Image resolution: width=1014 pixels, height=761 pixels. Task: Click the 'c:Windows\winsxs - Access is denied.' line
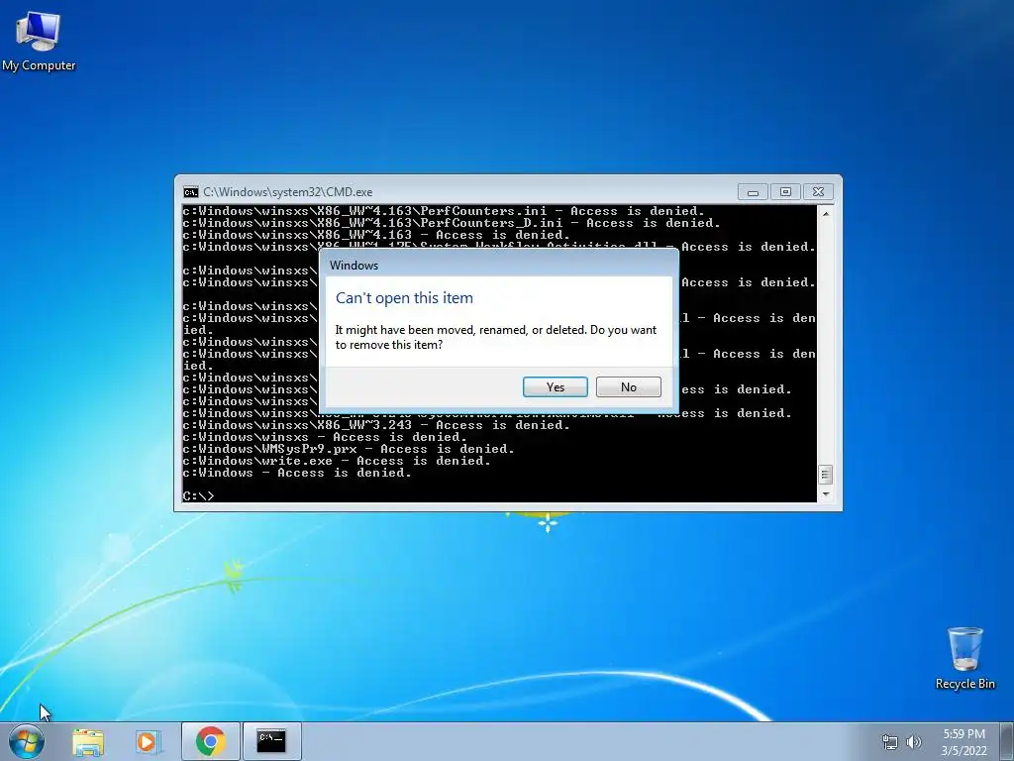click(x=325, y=437)
